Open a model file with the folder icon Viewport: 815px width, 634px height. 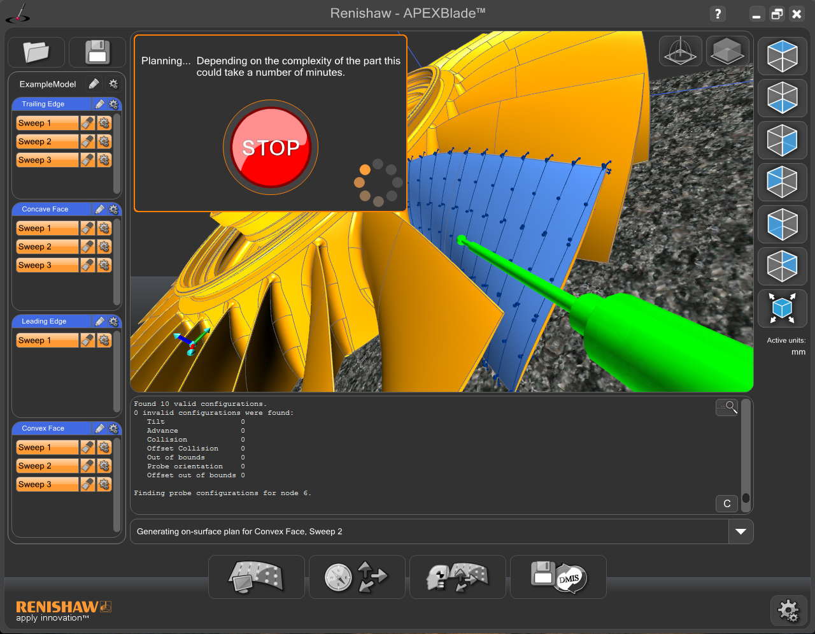click(36, 52)
